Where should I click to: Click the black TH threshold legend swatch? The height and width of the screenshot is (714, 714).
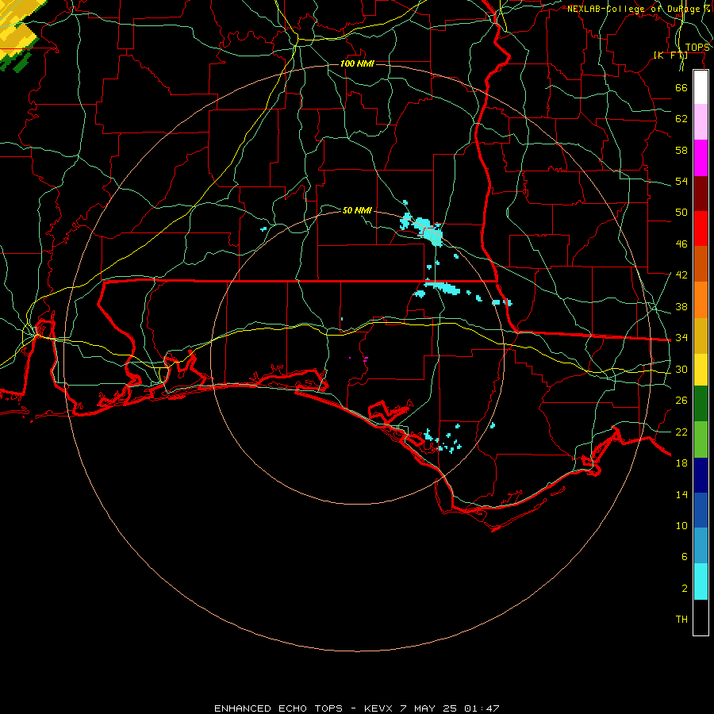point(701,617)
